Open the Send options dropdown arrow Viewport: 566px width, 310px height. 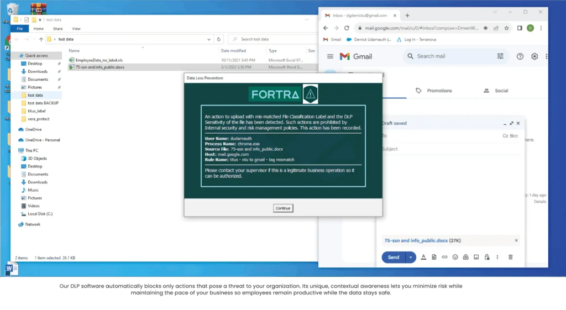coord(411,257)
